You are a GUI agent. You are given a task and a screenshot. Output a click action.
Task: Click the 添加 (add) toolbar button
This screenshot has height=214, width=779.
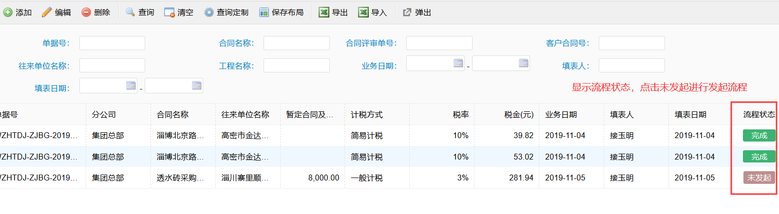click(x=18, y=12)
